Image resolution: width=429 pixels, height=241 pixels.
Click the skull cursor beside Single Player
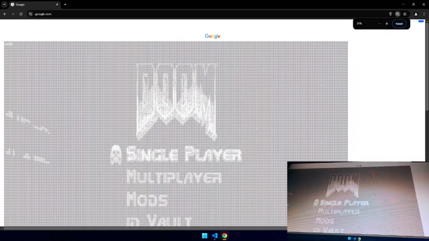pos(116,155)
